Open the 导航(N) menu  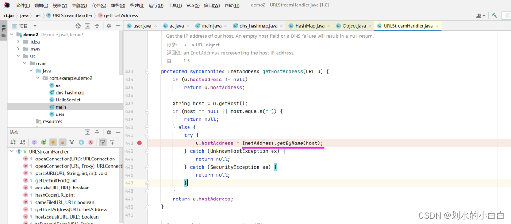pyautogui.click(x=79, y=5)
